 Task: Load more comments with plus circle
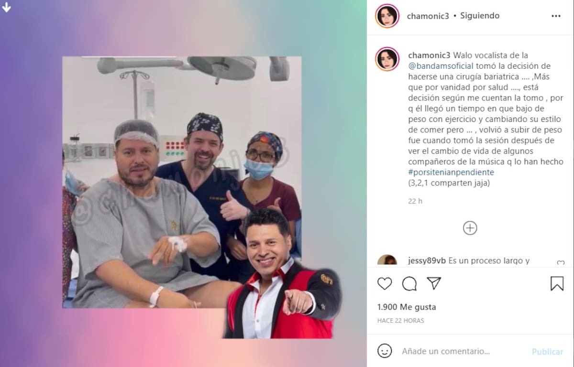470,228
